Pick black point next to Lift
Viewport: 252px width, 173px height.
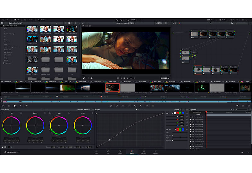click(2, 113)
